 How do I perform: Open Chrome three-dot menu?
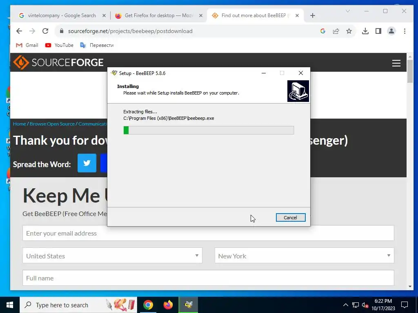pyautogui.click(x=405, y=31)
